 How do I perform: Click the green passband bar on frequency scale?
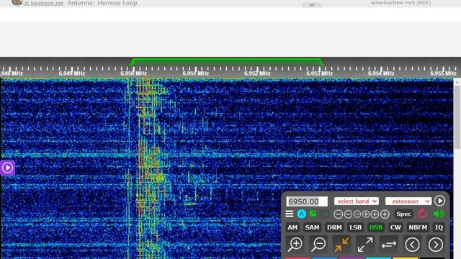point(227,61)
